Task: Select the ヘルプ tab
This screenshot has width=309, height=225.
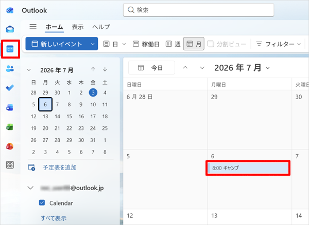Action: pos(101,27)
